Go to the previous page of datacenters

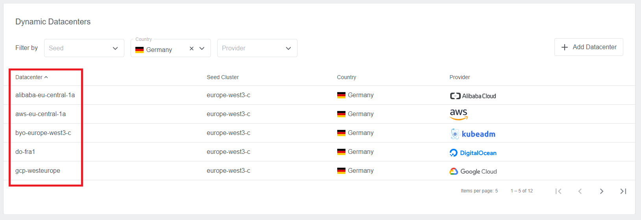(x=580, y=191)
